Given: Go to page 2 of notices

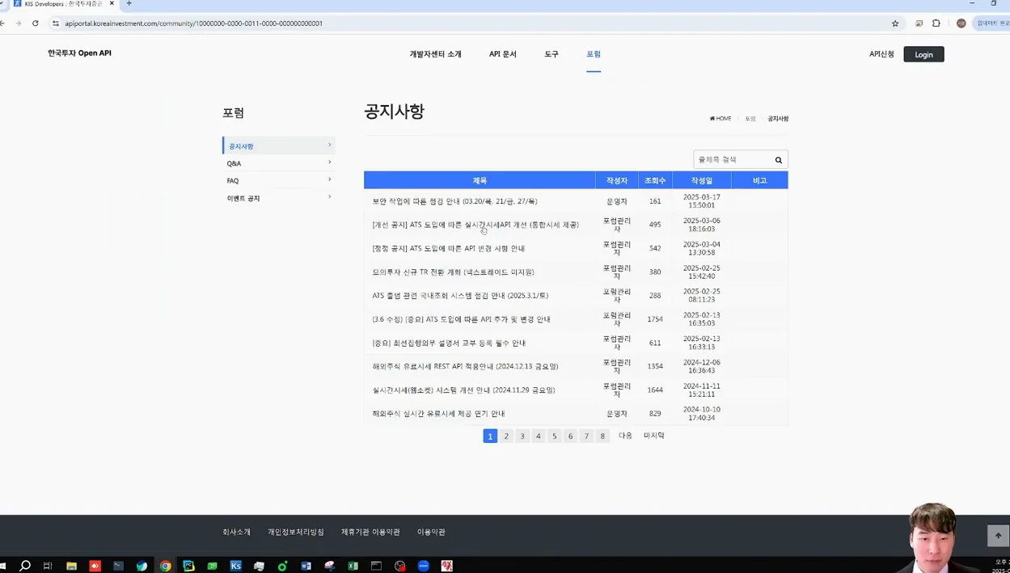Looking at the screenshot, I should (506, 436).
